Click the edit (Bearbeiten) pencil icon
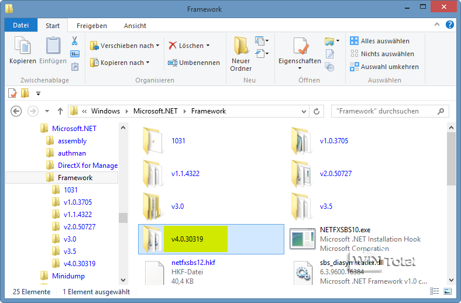The height and width of the screenshot is (303, 461). 330,54
